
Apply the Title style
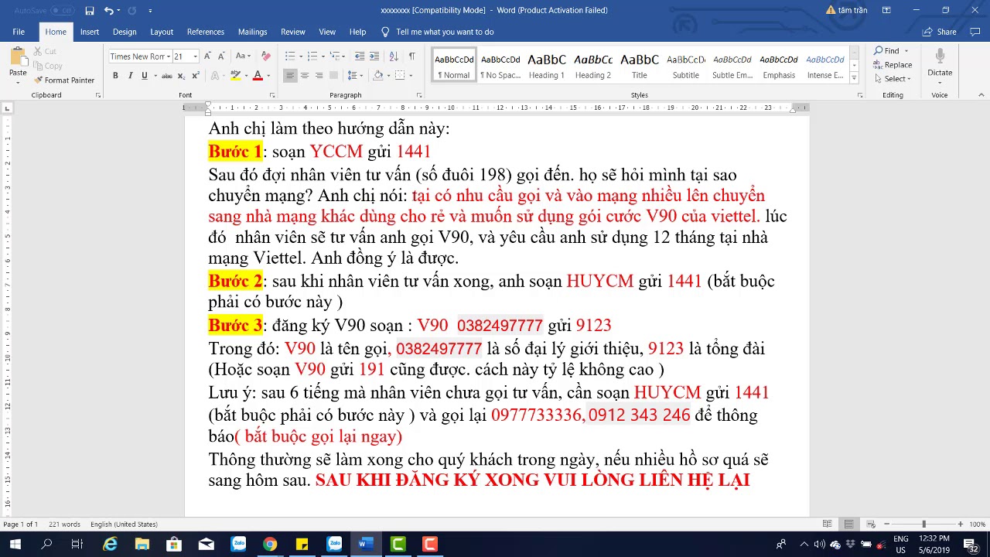click(x=640, y=67)
